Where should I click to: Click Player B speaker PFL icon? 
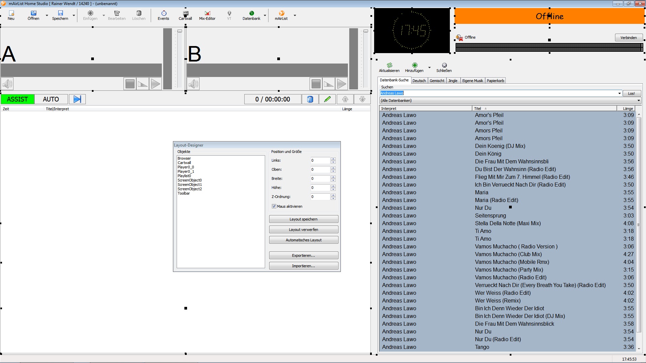[193, 84]
